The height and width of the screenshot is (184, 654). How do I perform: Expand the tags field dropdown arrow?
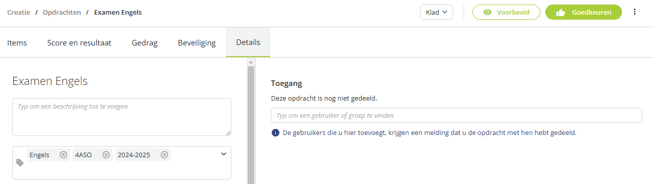[x=224, y=154]
